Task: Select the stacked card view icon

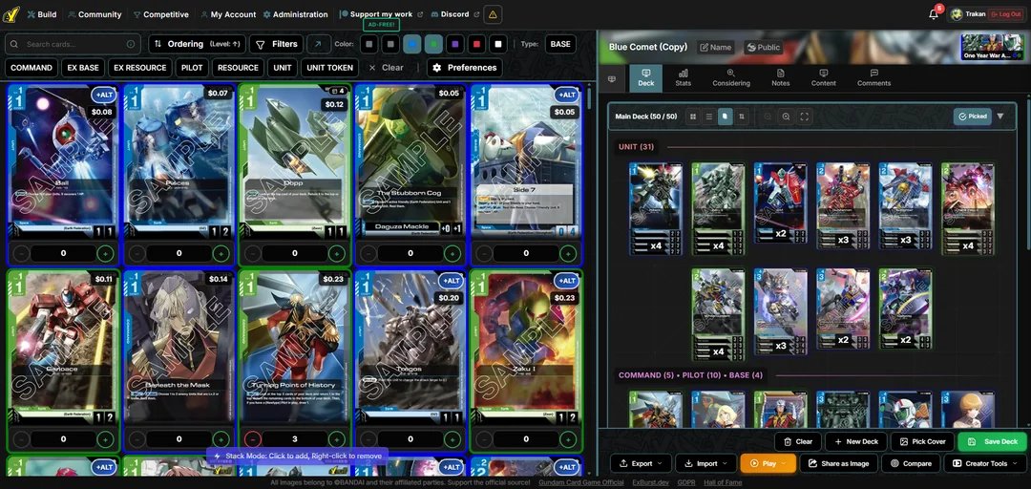Action: click(x=725, y=117)
